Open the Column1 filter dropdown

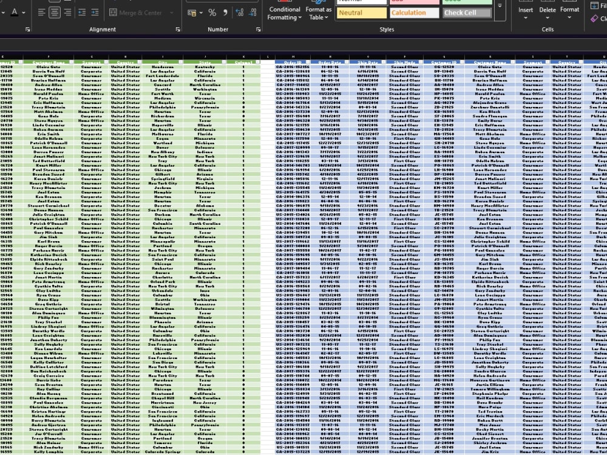pos(258,62)
